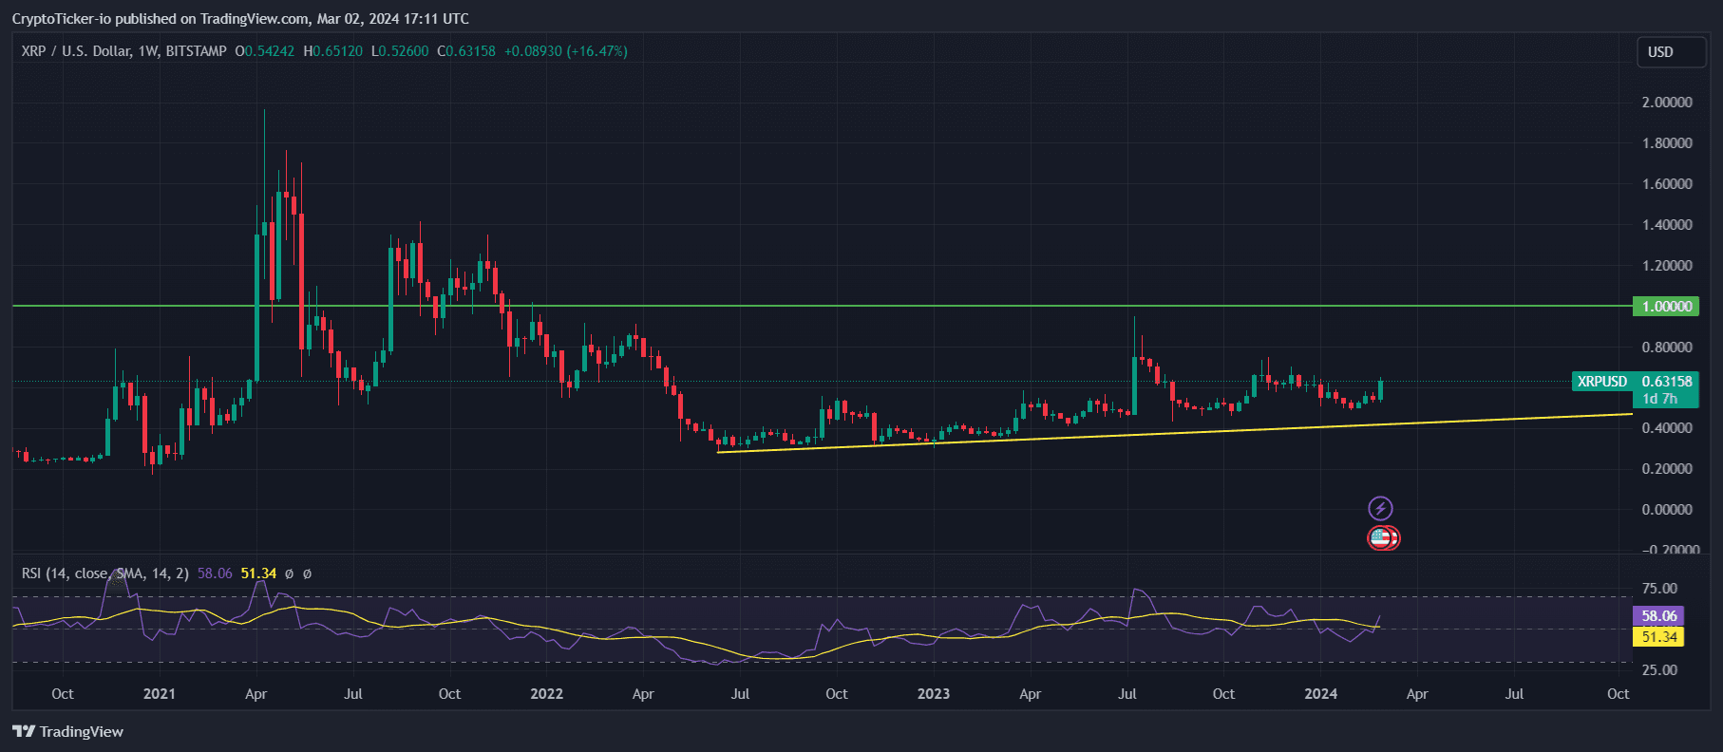Click the first ø symbol in RSI legend
This screenshot has height=752, width=1723.
(x=289, y=573)
